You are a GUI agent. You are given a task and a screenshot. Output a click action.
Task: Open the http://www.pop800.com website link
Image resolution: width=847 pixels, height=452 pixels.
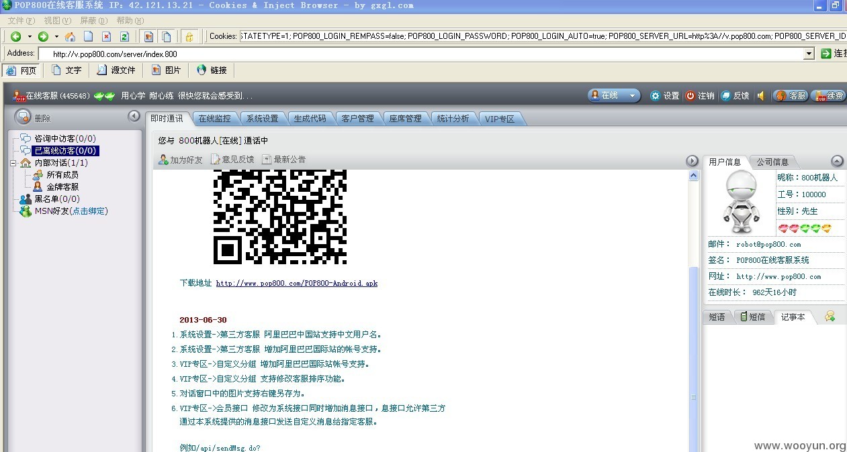(x=778, y=276)
